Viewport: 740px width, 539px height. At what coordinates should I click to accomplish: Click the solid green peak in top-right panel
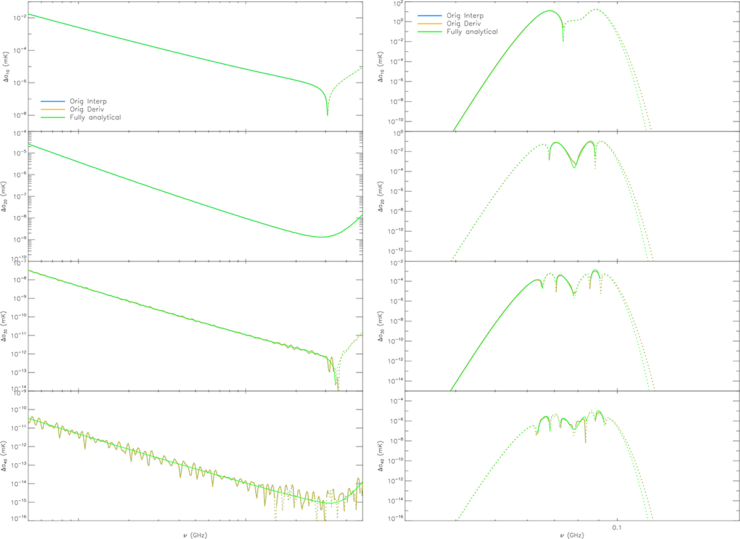click(549, 11)
